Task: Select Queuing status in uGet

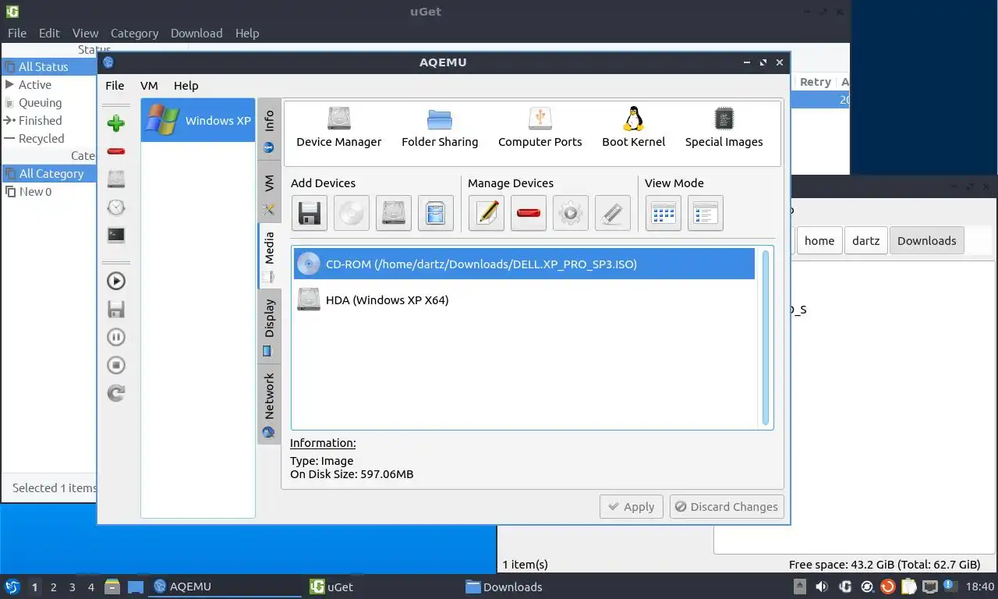Action: pos(50,103)
